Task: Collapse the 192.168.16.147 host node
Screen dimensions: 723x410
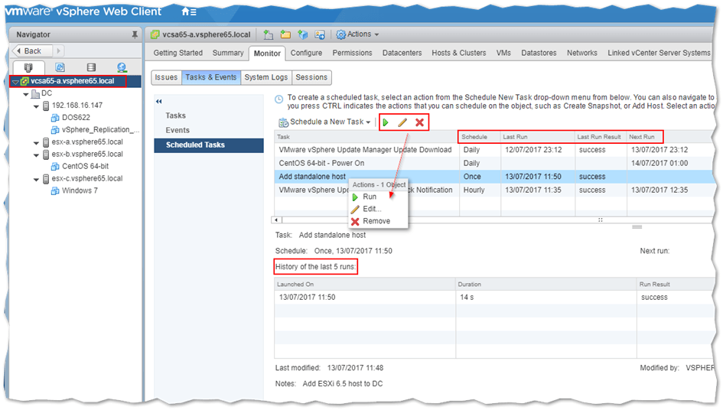Action: pyautogui.click(x=36, y=106)
